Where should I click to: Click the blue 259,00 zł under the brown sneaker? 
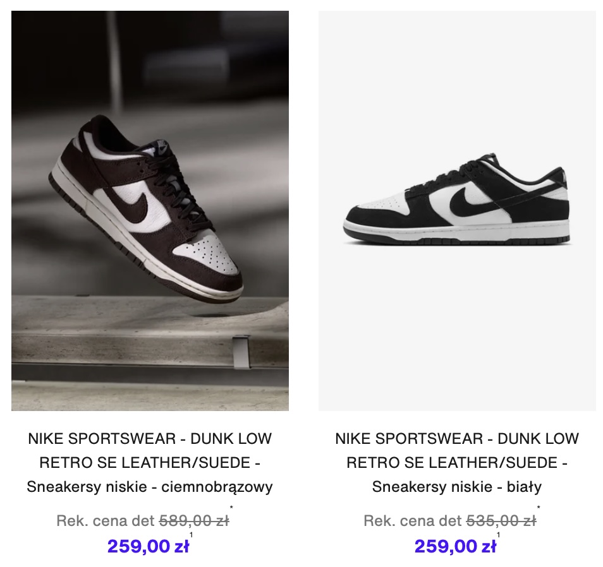148,546
